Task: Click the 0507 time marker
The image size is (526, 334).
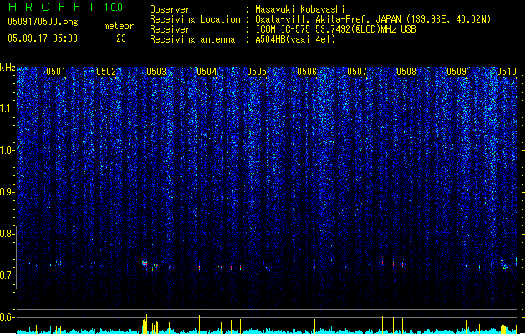Action: 357,72
